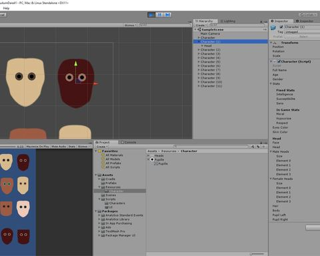
Task: Click the Ads package folder icon
Action: tap(103, 227)
